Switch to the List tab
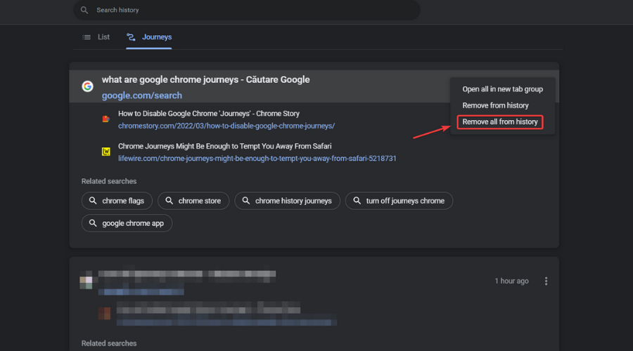This screenshot has height=351, width=633. point(96,37)
